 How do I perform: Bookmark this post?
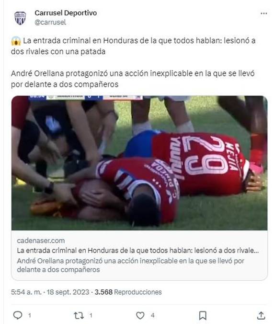coord(203,315)
